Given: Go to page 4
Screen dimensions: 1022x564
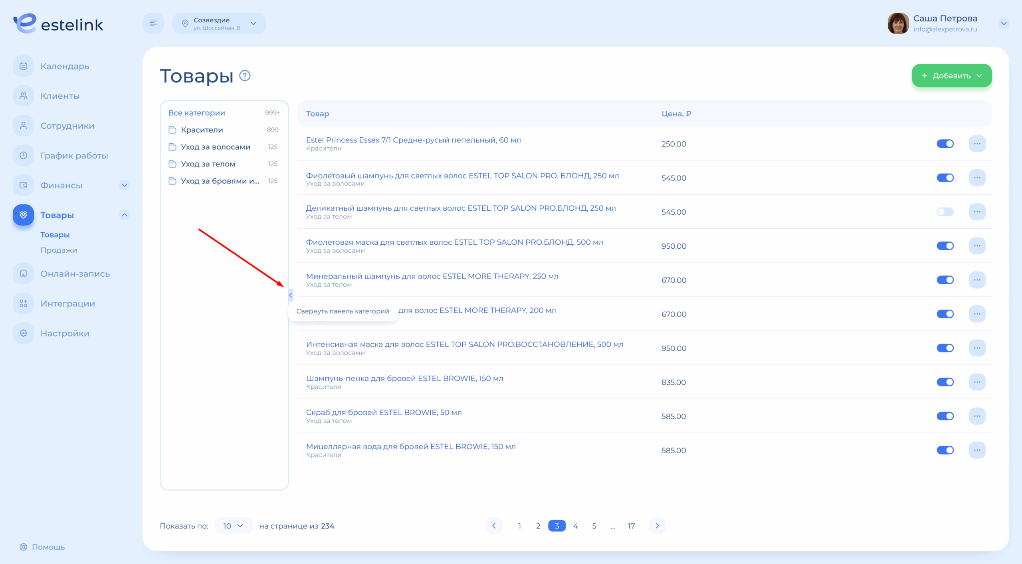Looking at the screenshot, I should point(575,526).
